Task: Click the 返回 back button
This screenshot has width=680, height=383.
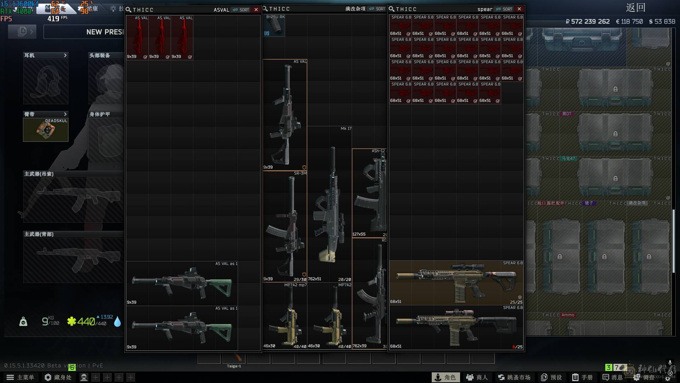Action: (635, 7)
